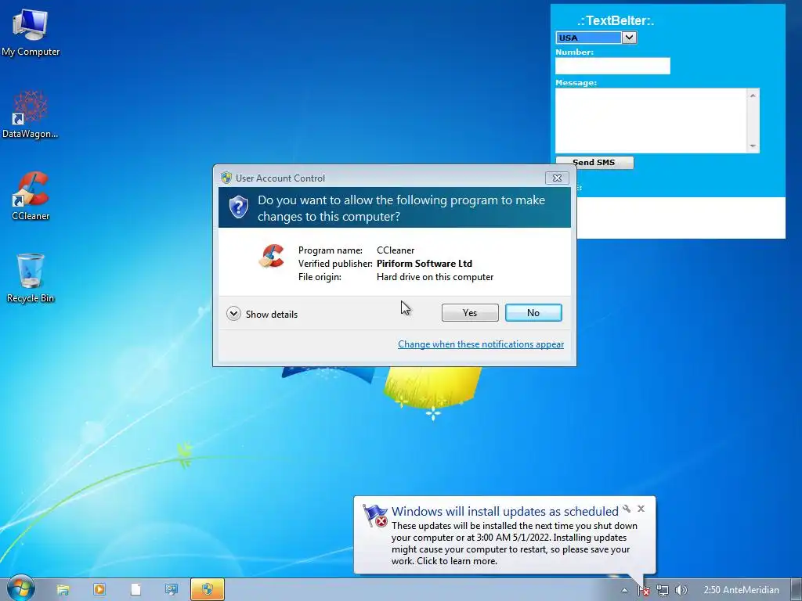Expand Show details chevron
This screenshot has width=802, height=601.
[x=233, y=313]
